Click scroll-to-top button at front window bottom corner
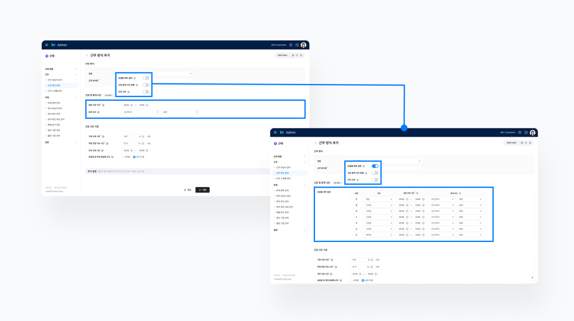 pos(531,277)
